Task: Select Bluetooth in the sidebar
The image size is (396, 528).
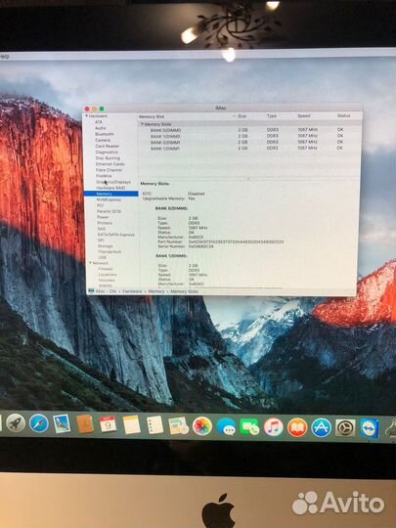Action: (x=104, y=134)
